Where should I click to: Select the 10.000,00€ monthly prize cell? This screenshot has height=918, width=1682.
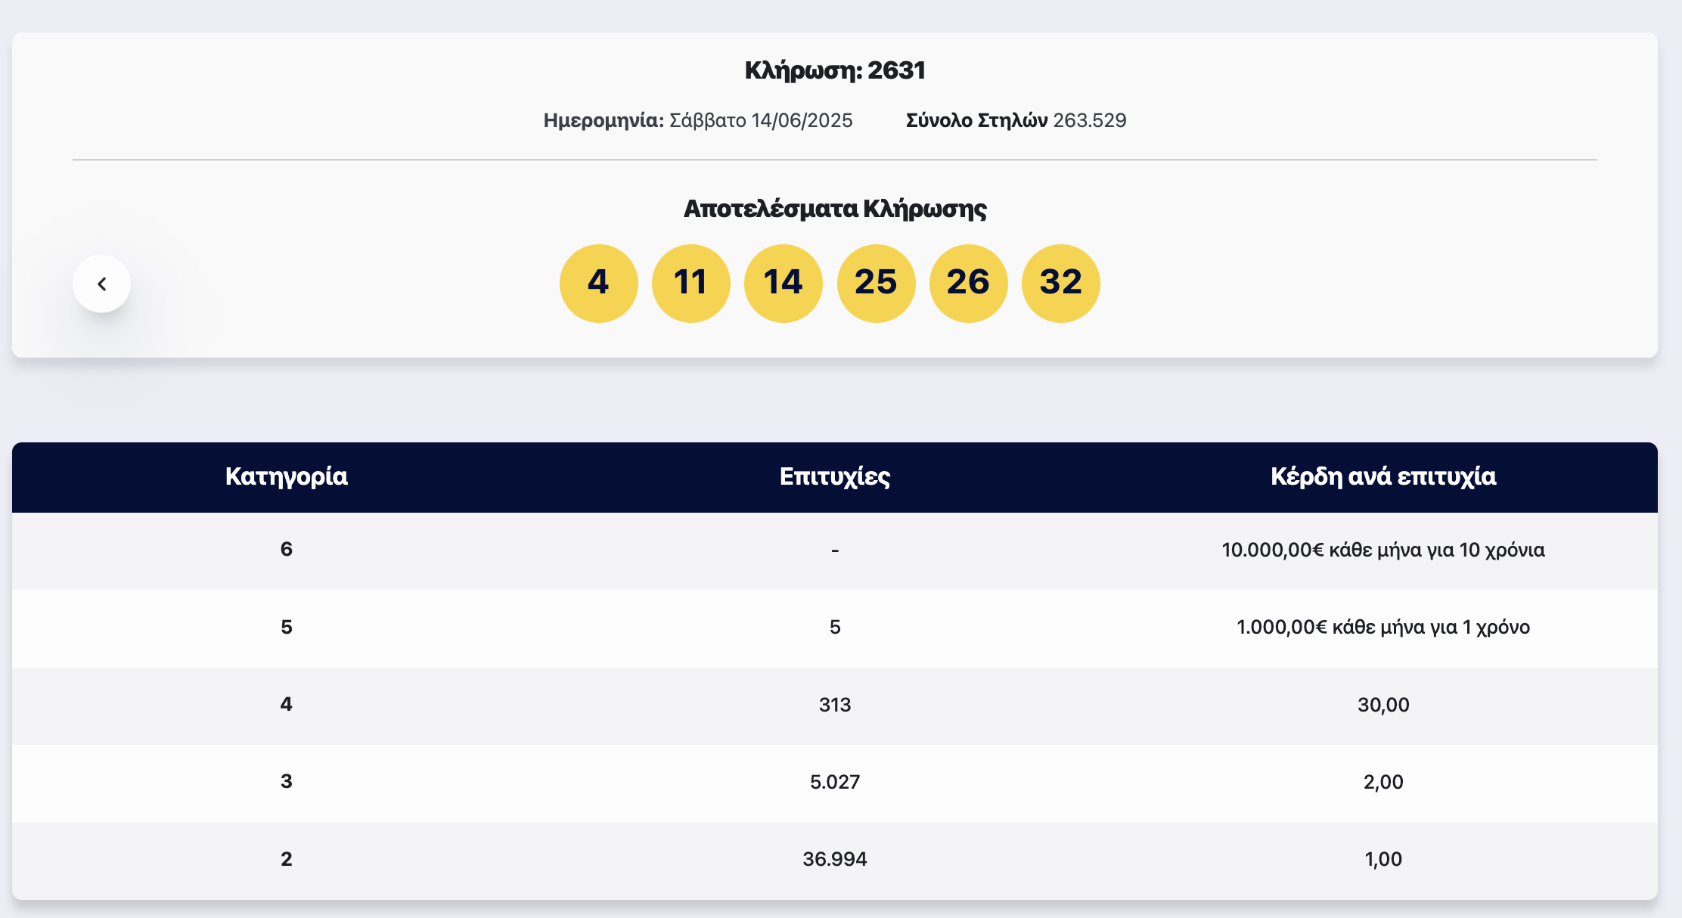tap(1383, 550)
